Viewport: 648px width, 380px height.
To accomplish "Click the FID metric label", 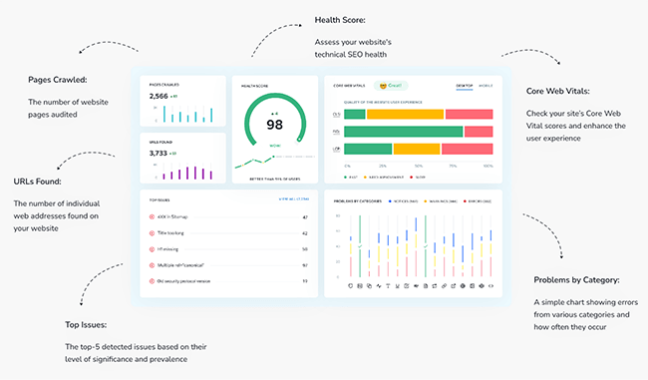I will 336,132.
